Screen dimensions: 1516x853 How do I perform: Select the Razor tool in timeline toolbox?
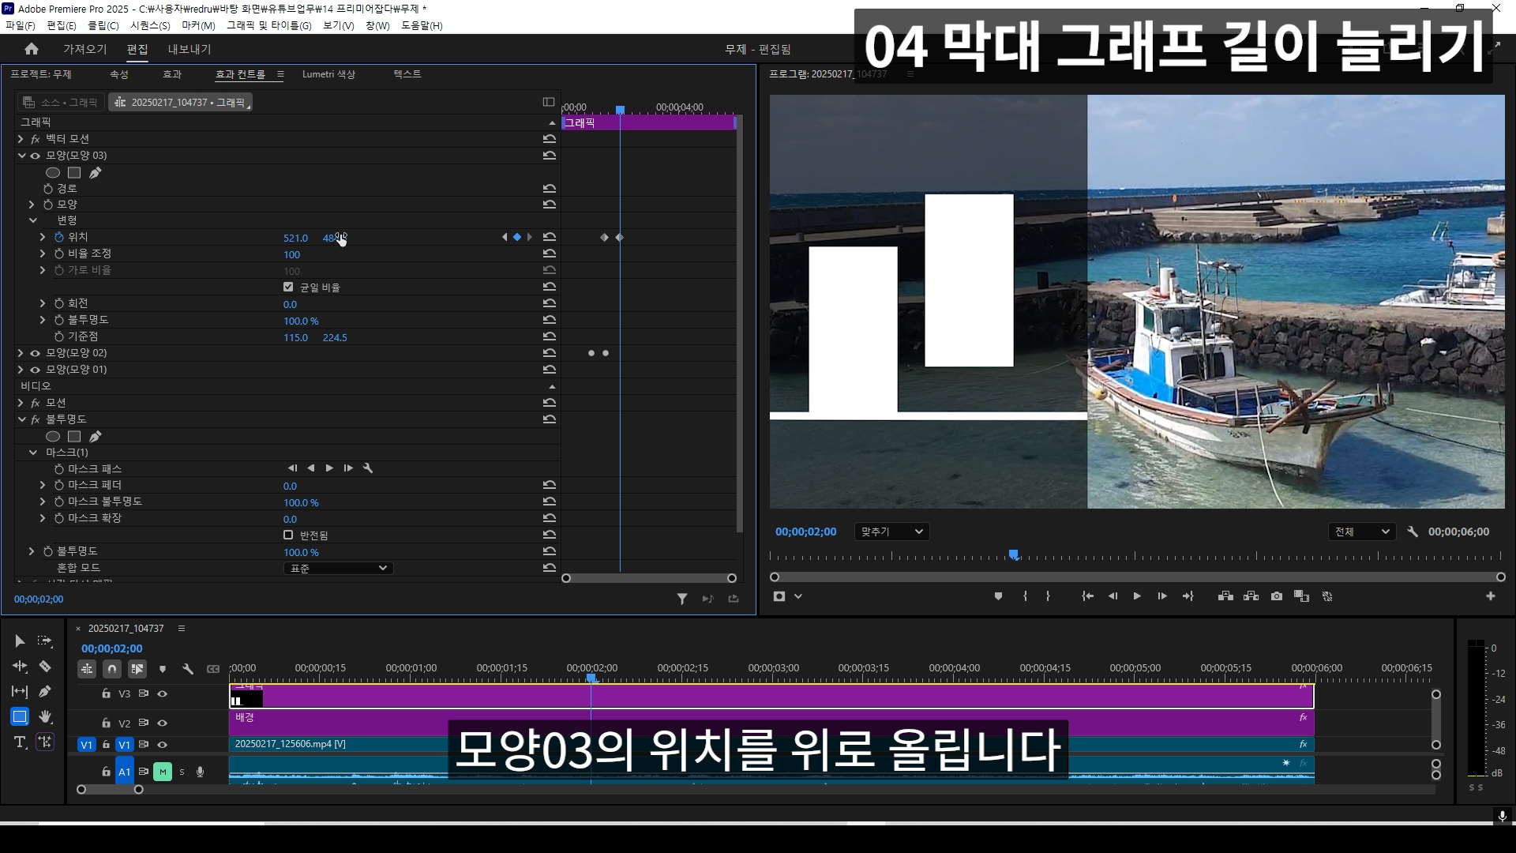45,667
